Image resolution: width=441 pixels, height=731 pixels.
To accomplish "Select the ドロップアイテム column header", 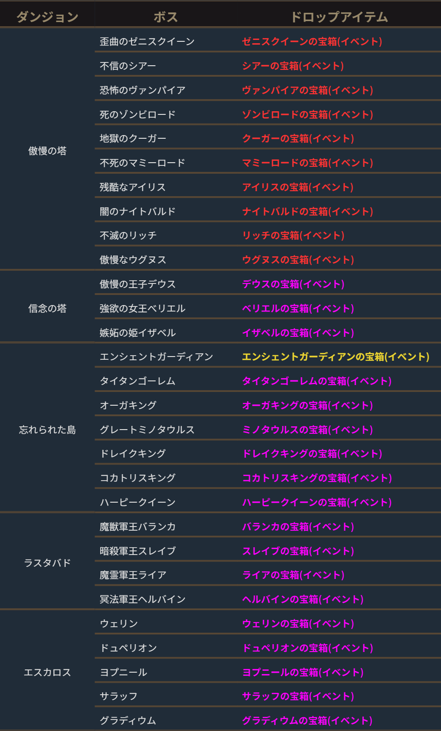I will [339, 17].
